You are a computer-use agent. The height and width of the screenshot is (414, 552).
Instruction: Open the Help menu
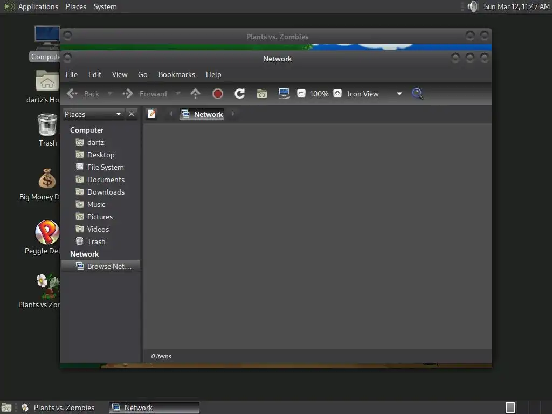pyautogui.click(x=213, y=74)
